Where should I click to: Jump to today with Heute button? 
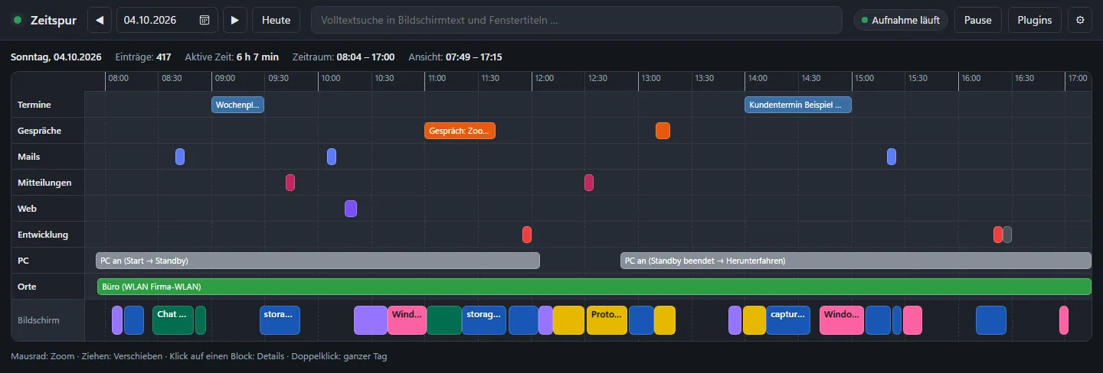coord(276,20)
